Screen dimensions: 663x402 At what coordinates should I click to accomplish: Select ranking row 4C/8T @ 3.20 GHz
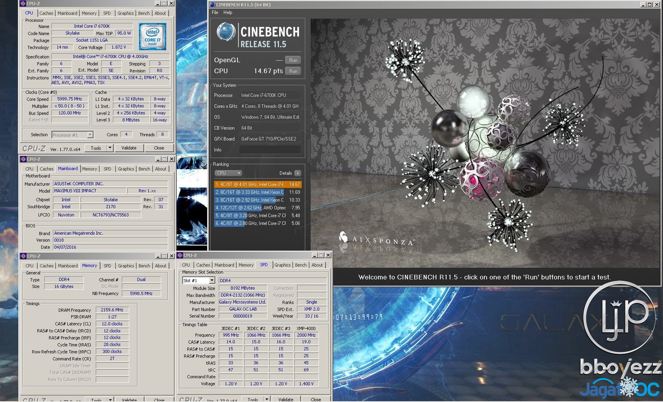257,216
